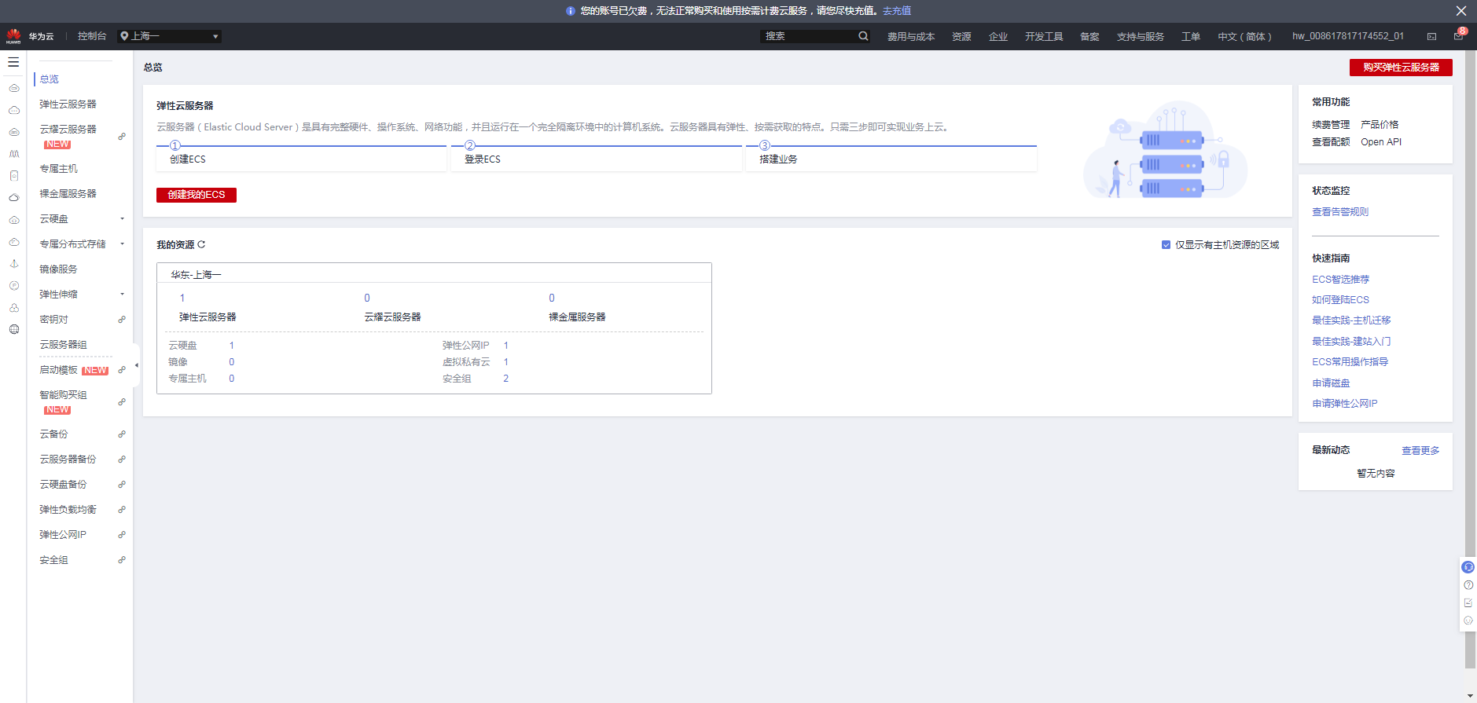This screenshot has width=1477, height=703.
Task: Go to the 控制台 console link
Action: click(x=92, y=36)
